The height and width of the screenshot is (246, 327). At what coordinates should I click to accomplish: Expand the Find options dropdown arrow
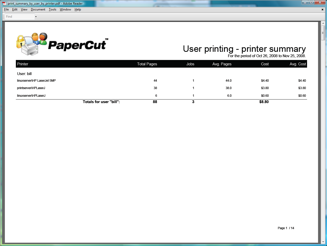click(36, 17)
